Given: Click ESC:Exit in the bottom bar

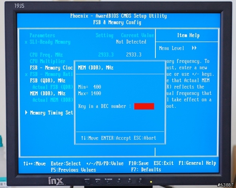Looking at the screenshot, I should [164, 163].
